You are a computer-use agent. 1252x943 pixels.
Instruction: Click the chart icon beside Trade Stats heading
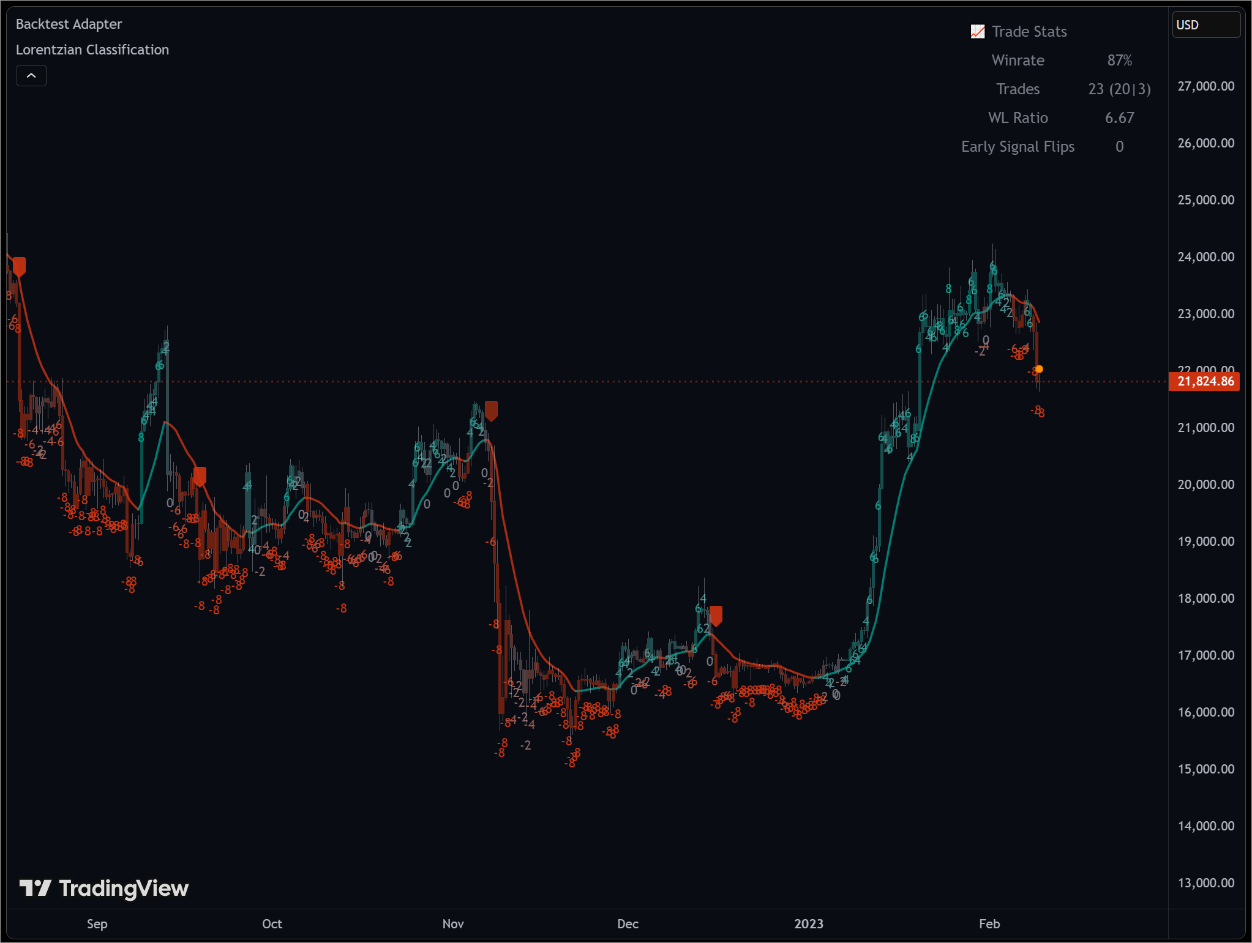point(978,31)
